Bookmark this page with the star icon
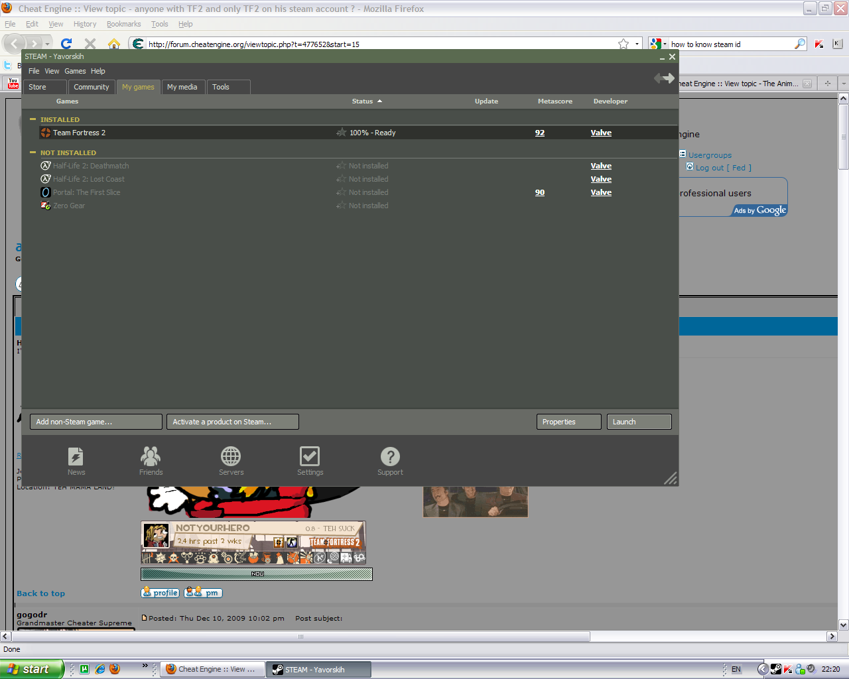This screenshot has height=679, width=849. click(623, 44)
